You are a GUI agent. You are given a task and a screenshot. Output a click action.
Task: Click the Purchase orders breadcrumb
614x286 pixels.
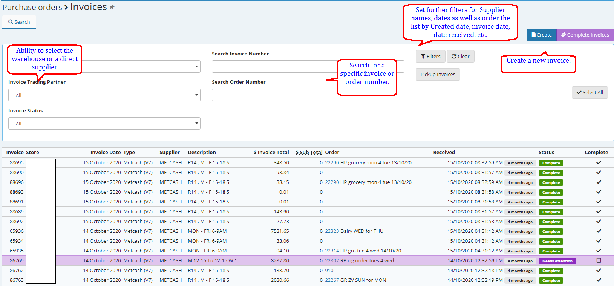(x=32, y=7)
